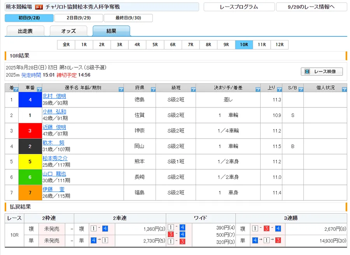Click help icon in 府県 column header
The height and width of the screenshot is (255, 350).
153,90
